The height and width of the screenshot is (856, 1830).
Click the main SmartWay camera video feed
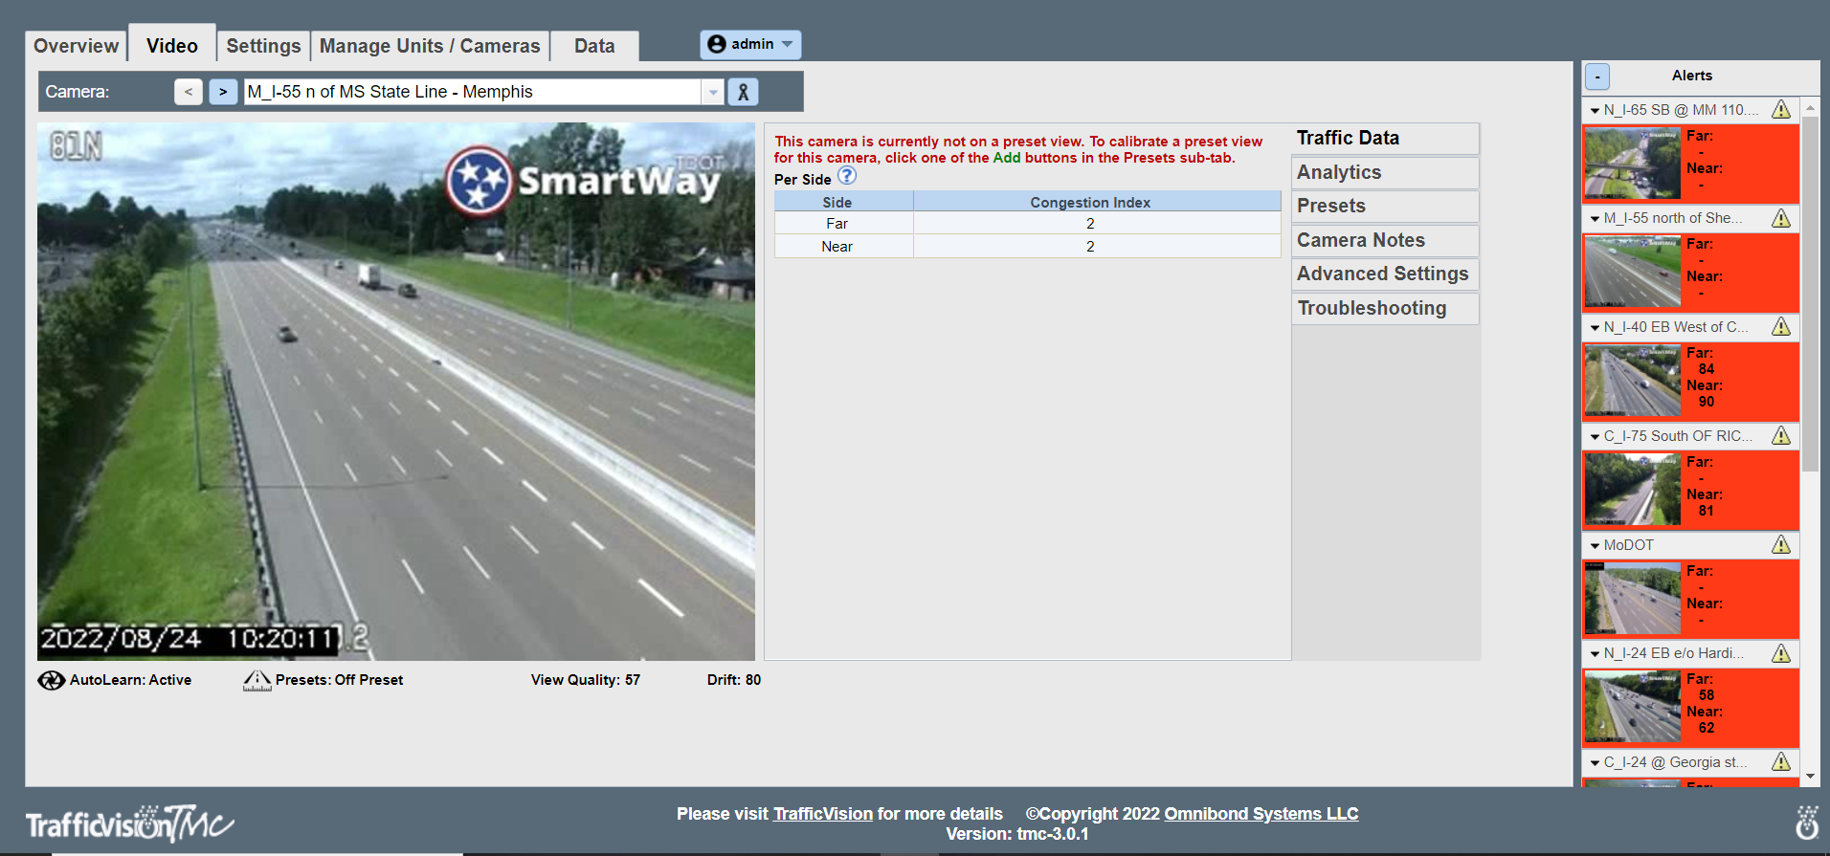[x=396, y=391]
